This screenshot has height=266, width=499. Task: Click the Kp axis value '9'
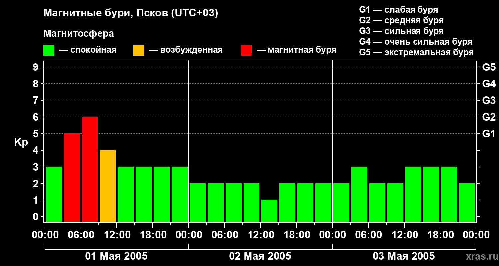[x=36, y=67]
